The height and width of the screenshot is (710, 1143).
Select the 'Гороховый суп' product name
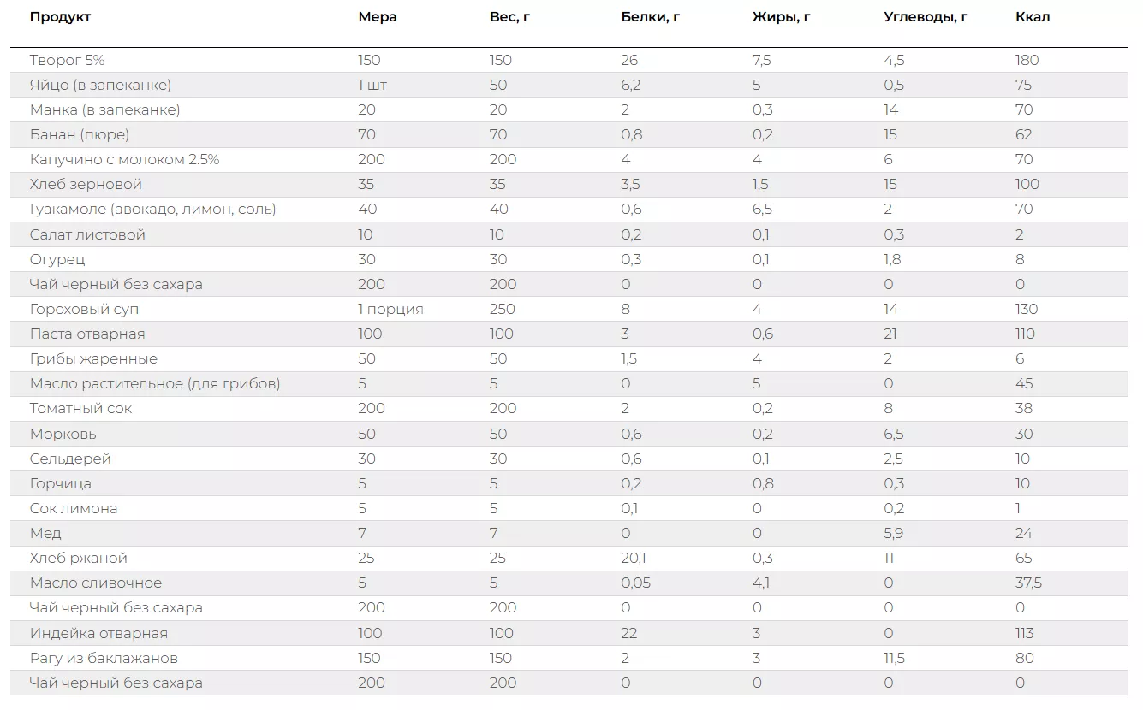pyautogui.click(x=84, y=309)
